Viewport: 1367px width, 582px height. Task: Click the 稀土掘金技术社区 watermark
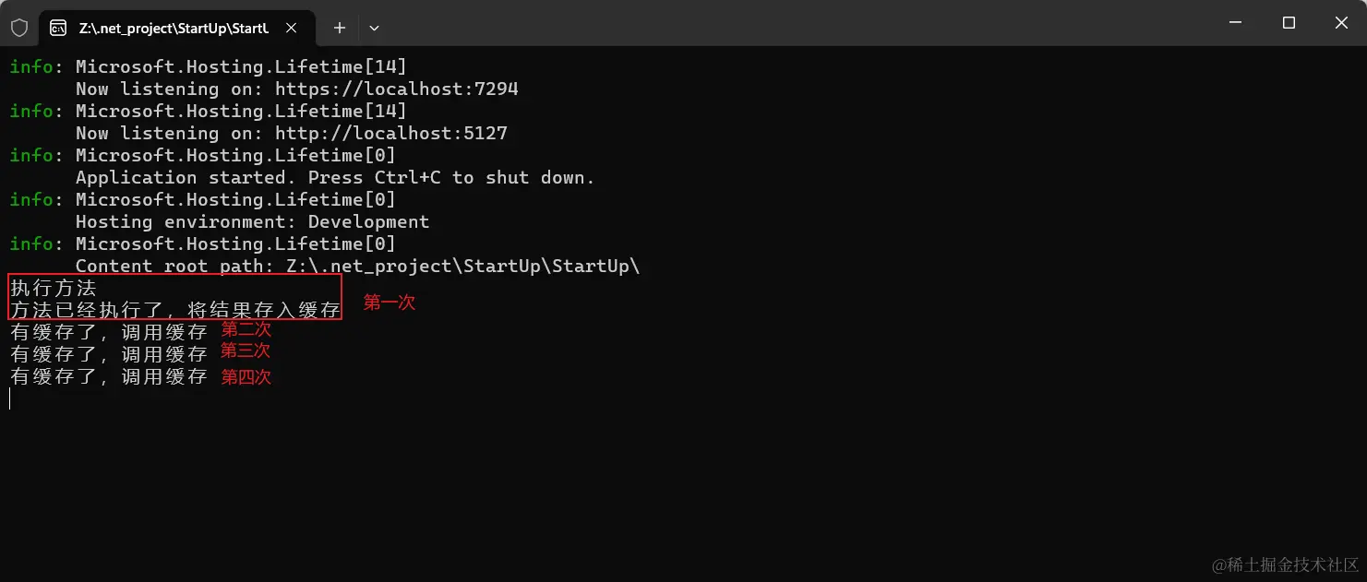click(x=1286, y=564)
